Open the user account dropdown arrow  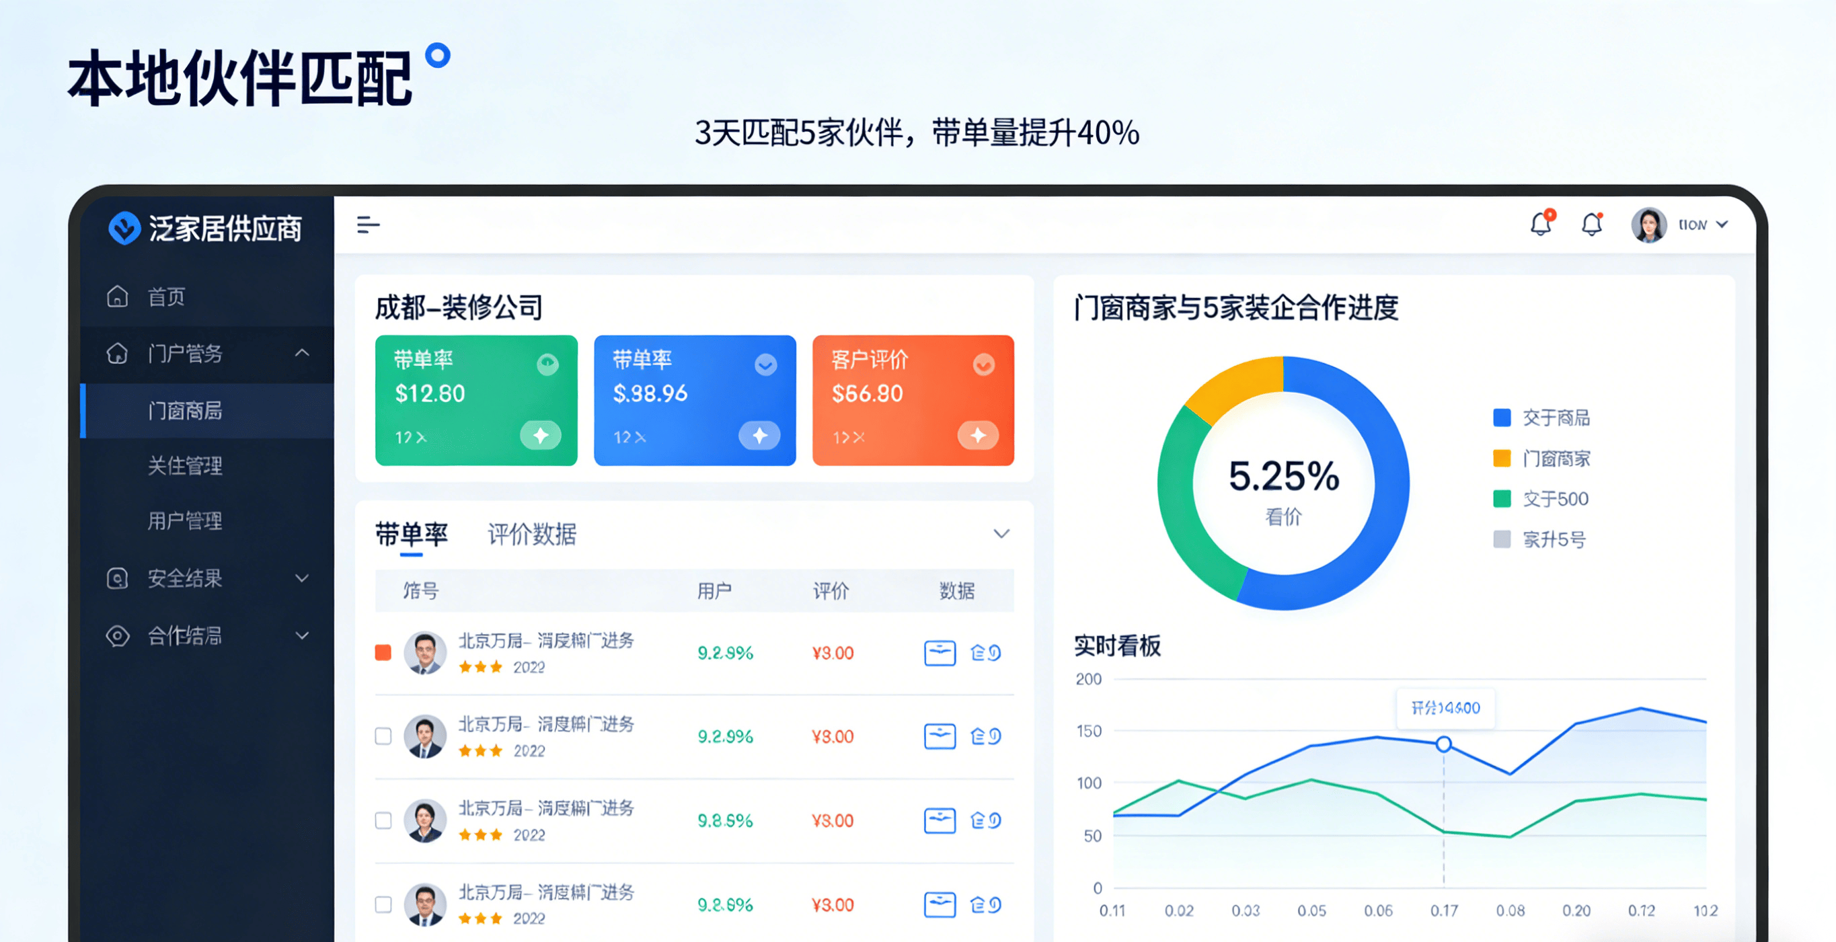[x=1722, y=225]
